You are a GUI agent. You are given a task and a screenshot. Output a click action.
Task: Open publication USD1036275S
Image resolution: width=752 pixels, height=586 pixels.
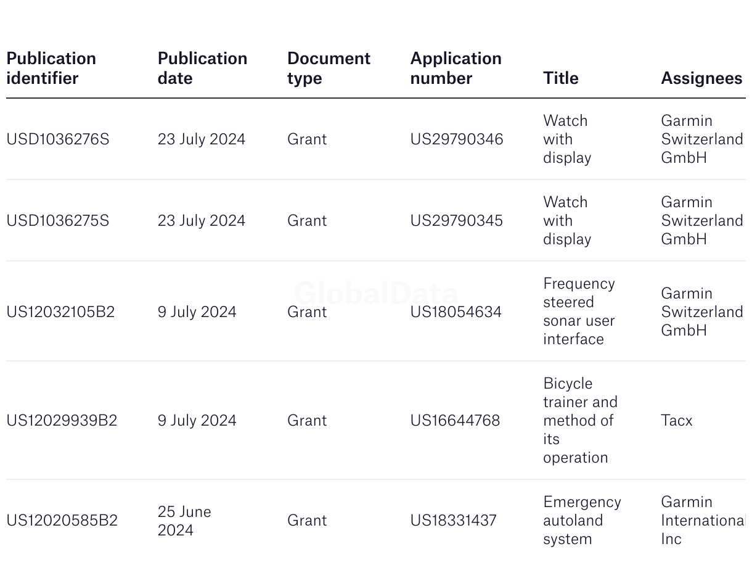58,221
